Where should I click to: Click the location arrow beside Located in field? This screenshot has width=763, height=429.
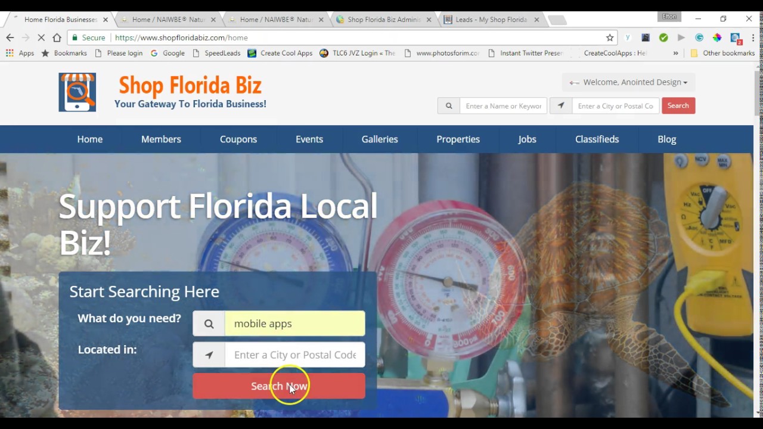click(x=209, y=355)
